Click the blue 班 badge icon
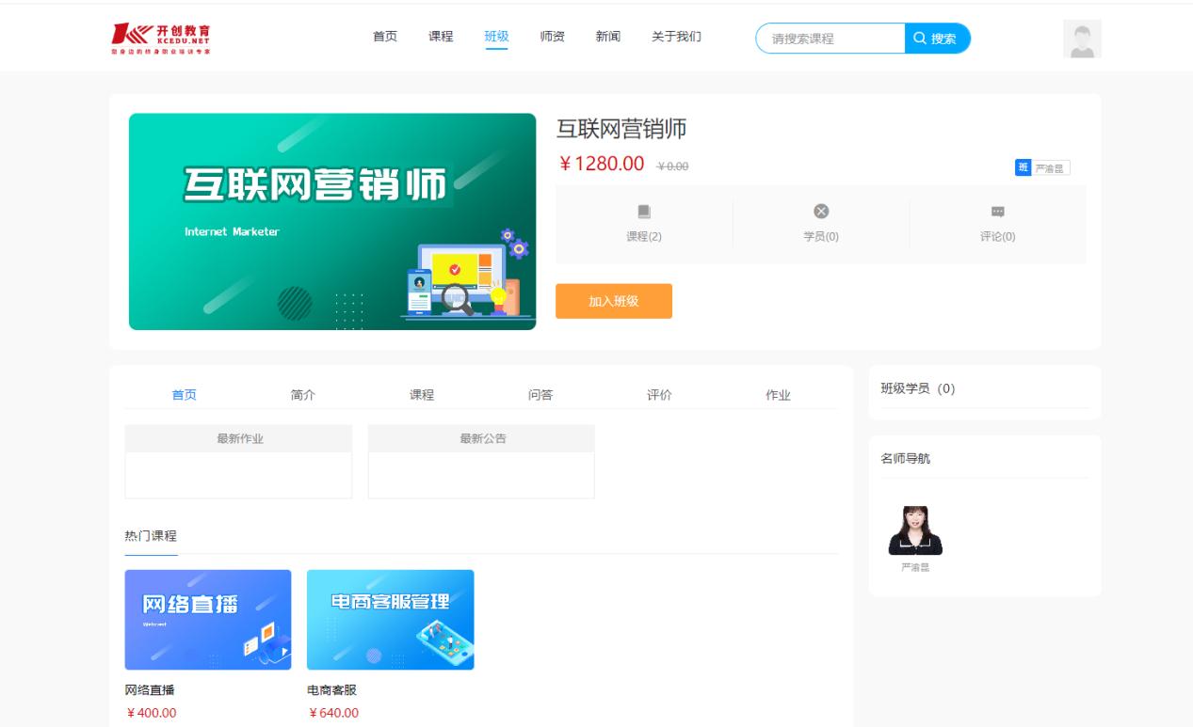Screen dimensions: 1193x727 point(1024,167)
